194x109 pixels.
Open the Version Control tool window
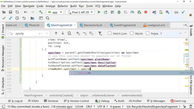click(76, 101)
